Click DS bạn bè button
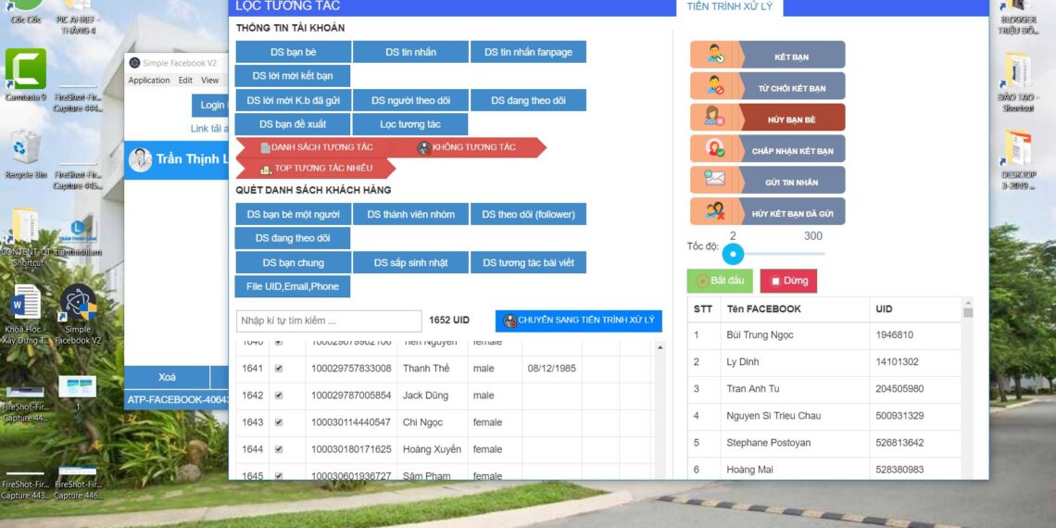This screenshot has height=528, width=1056. click(293, 52)
